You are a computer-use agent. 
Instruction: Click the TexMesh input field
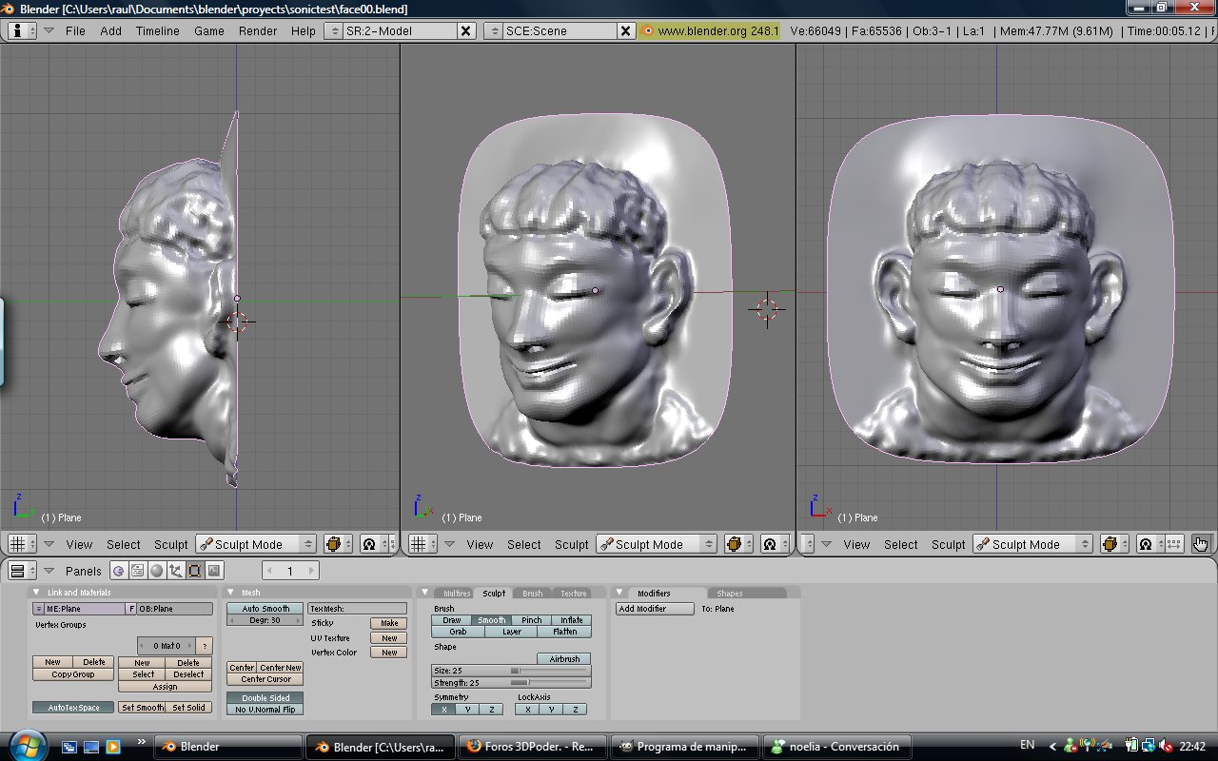[357, 609]
